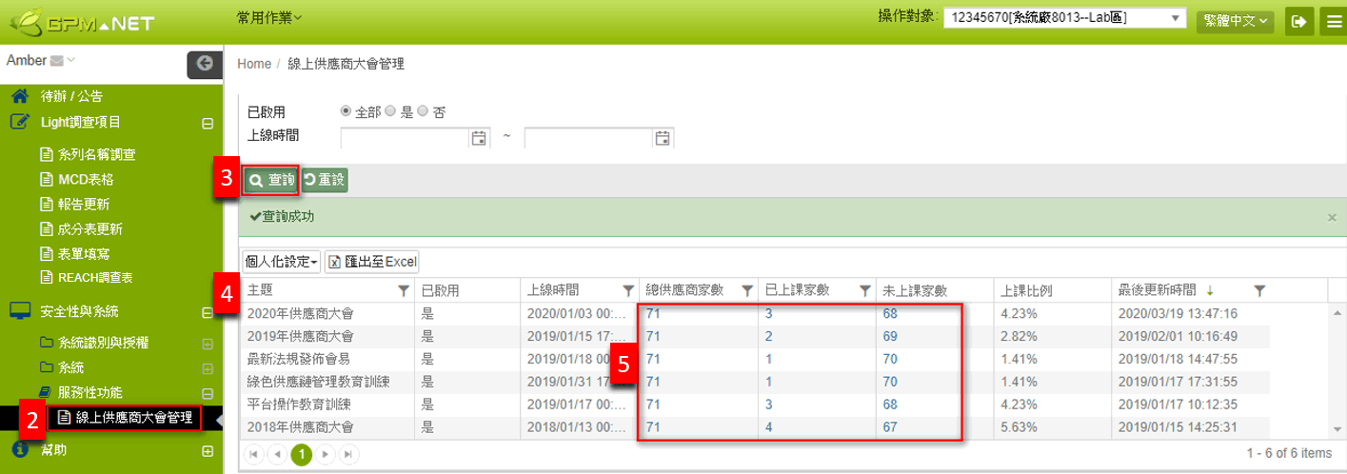
Task: Select the 否 radio button
Action: (424, 111)
